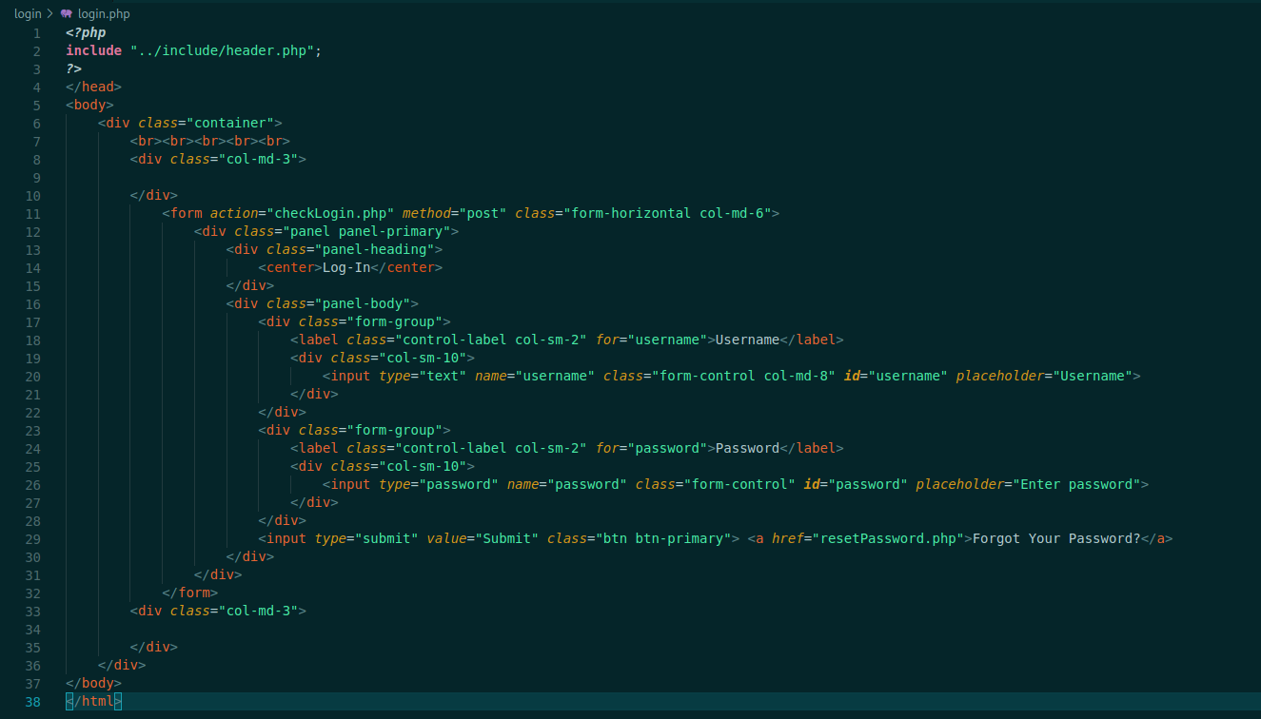Click the Forgot Your Password? link text
The width and height of the screenshot is (1261, 719).
(x=1056, y=538)
